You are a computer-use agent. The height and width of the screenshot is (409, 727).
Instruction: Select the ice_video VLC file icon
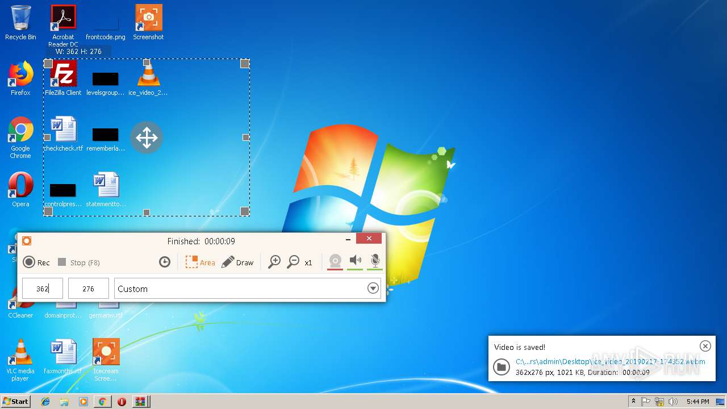[148, 78]
